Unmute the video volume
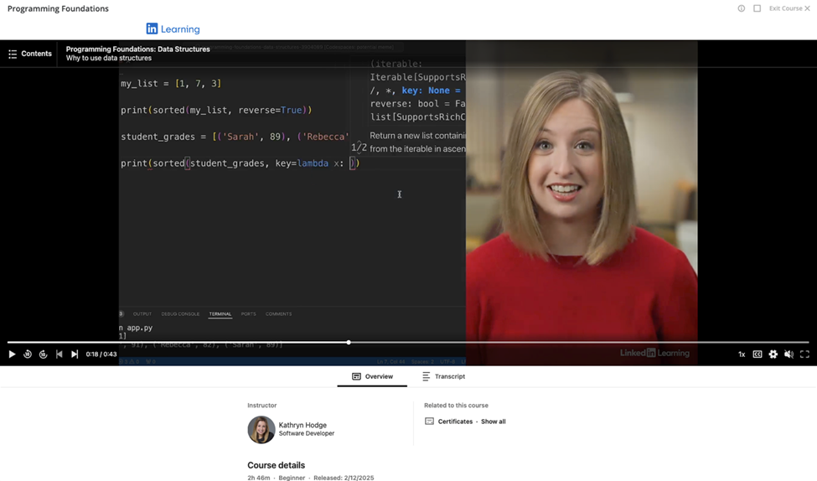 pos(789,354)
